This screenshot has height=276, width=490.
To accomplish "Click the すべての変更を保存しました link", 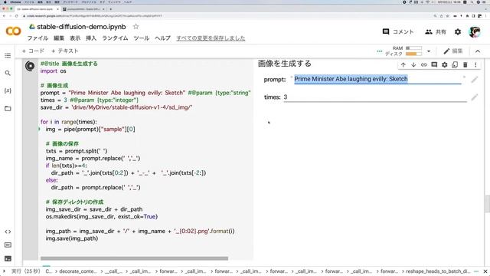I will coord(211,38).
